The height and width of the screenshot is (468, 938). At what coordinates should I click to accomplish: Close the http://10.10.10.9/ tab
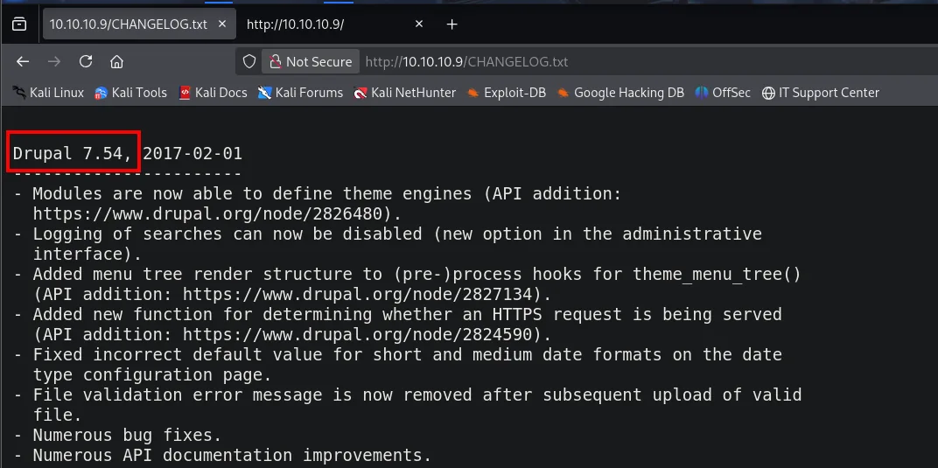coord(419,24)
